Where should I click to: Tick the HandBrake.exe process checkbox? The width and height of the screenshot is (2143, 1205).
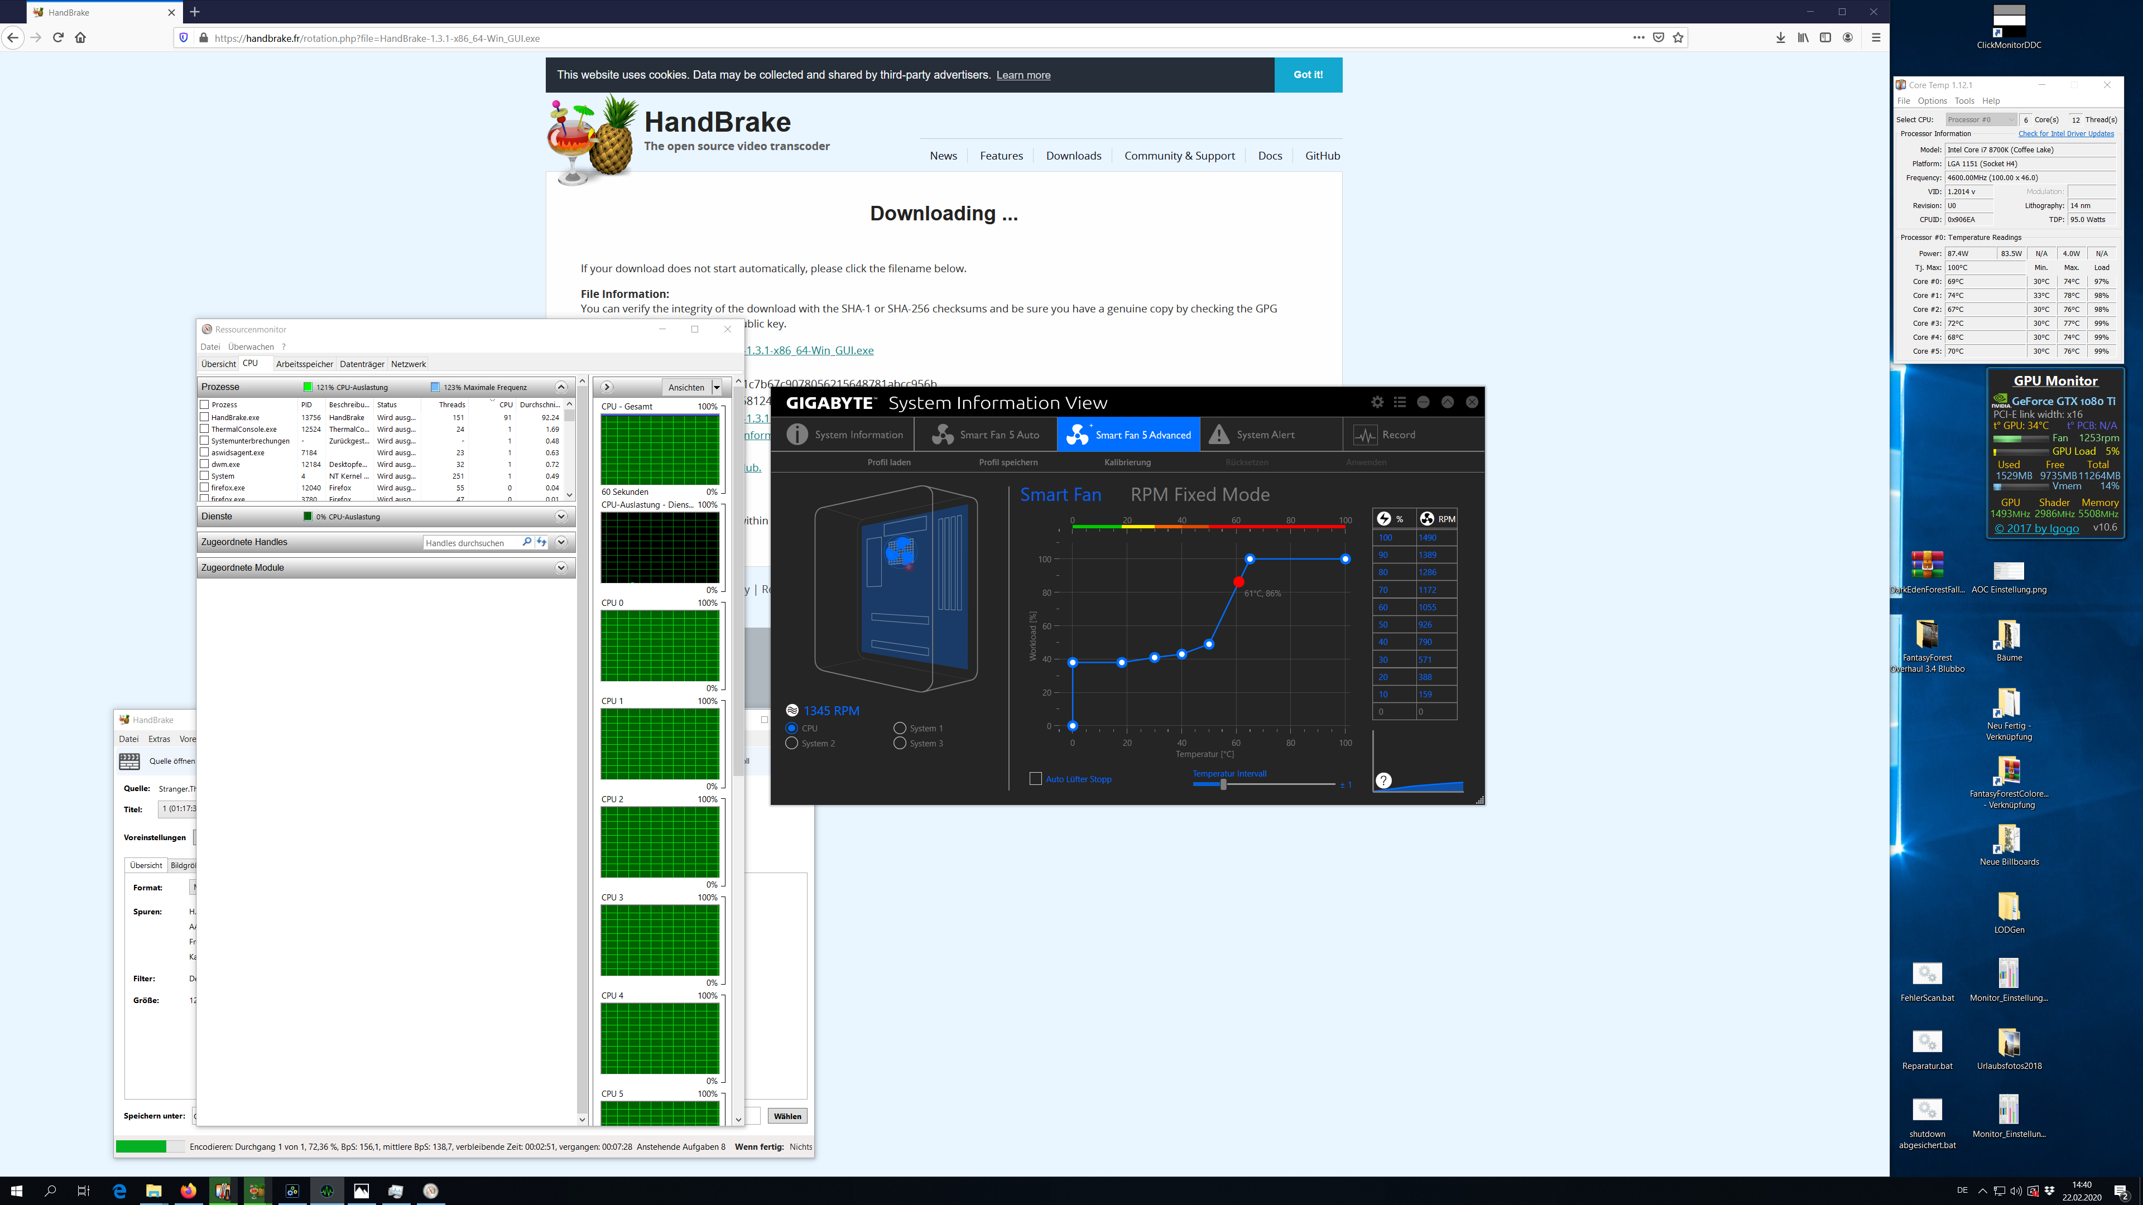pyautogui.click(x=205, y=417)
